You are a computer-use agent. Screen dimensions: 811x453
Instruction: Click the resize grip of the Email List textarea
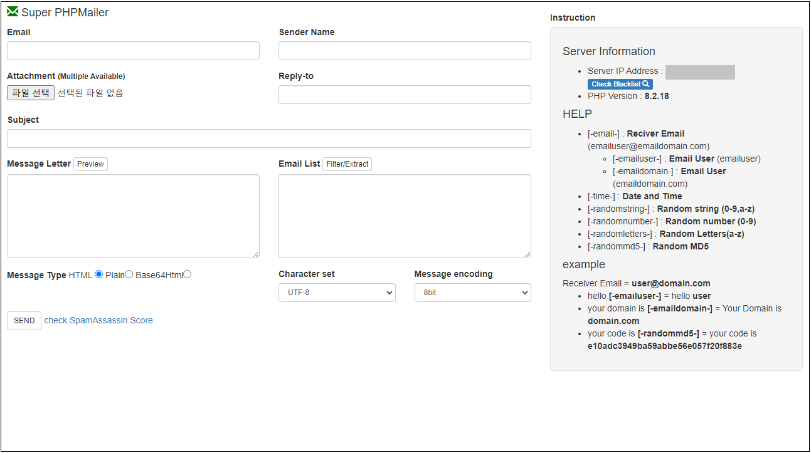(527, 254)
